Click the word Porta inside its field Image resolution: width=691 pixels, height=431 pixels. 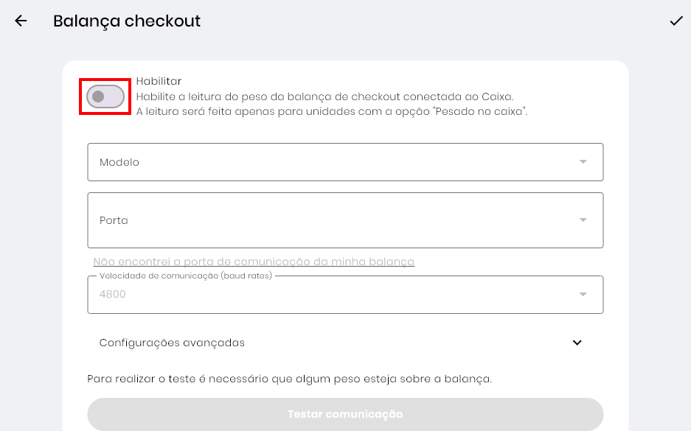click(x=114, y=220)
